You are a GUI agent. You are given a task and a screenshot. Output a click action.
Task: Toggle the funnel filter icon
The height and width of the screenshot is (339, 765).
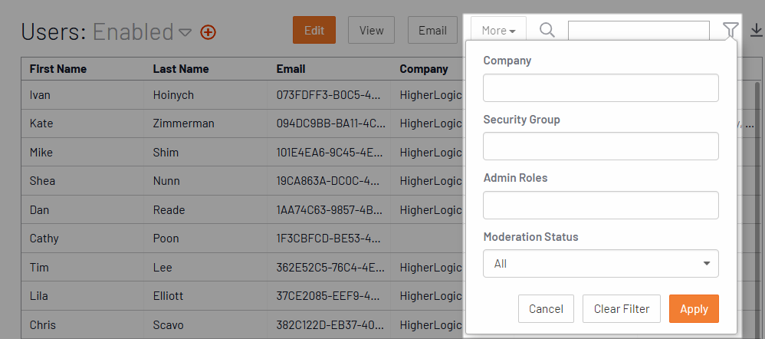[x=731, y=31]
